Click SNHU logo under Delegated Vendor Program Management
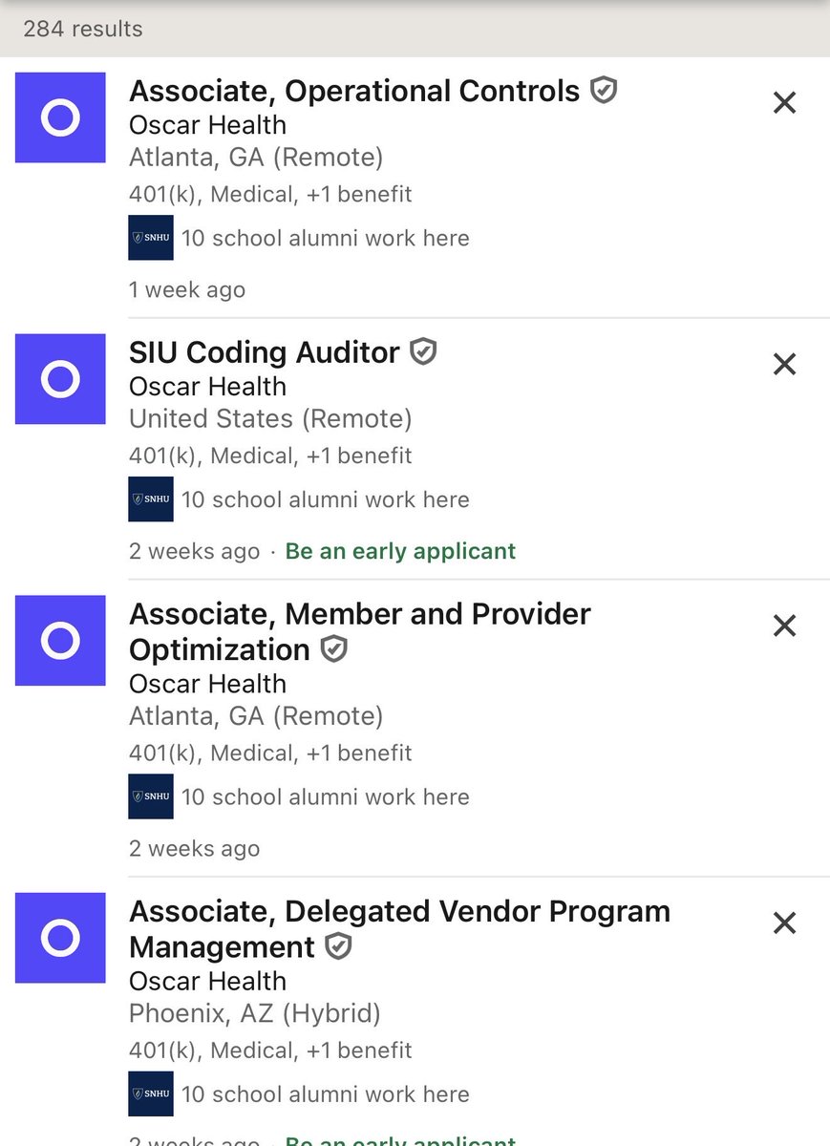Screen dimensions: 830x1146 [x=151, y=1093]
